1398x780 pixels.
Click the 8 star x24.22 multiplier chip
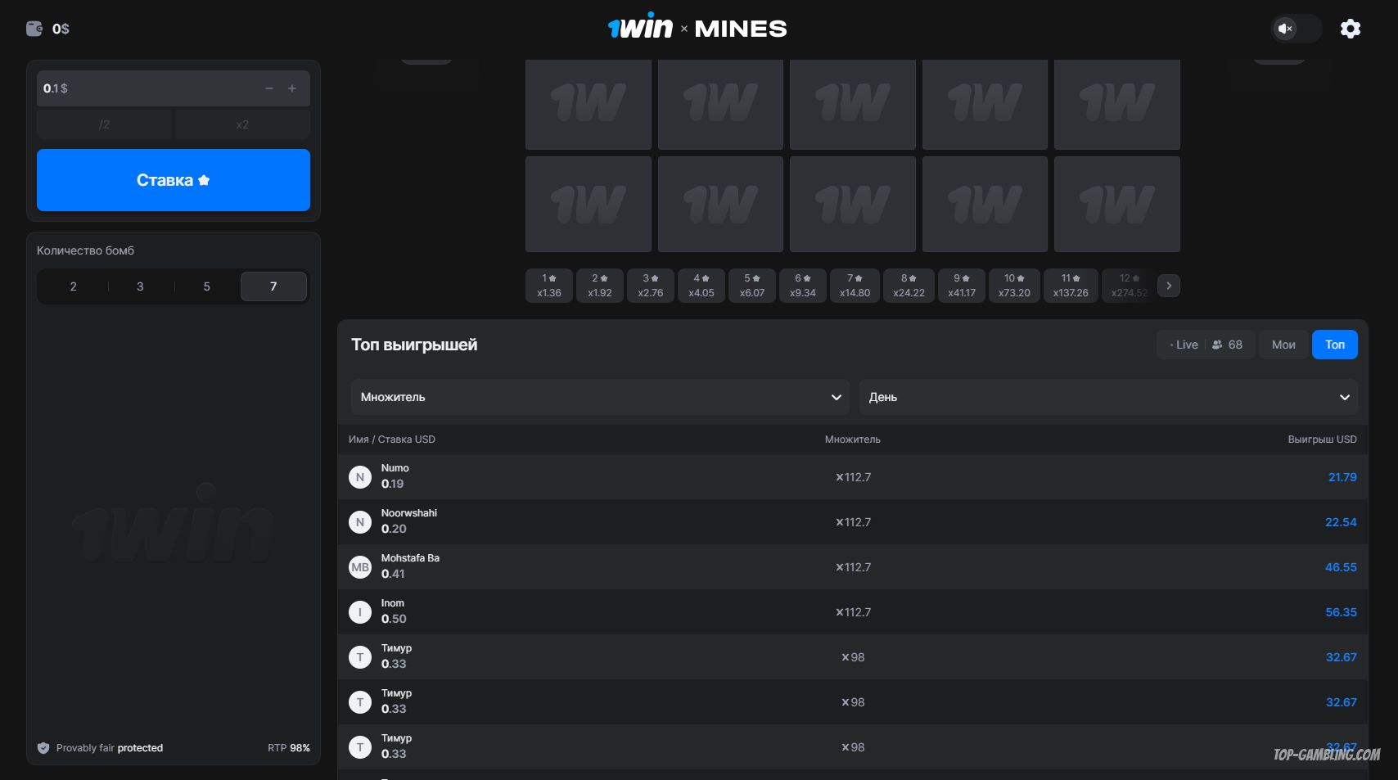coord(909,286)
